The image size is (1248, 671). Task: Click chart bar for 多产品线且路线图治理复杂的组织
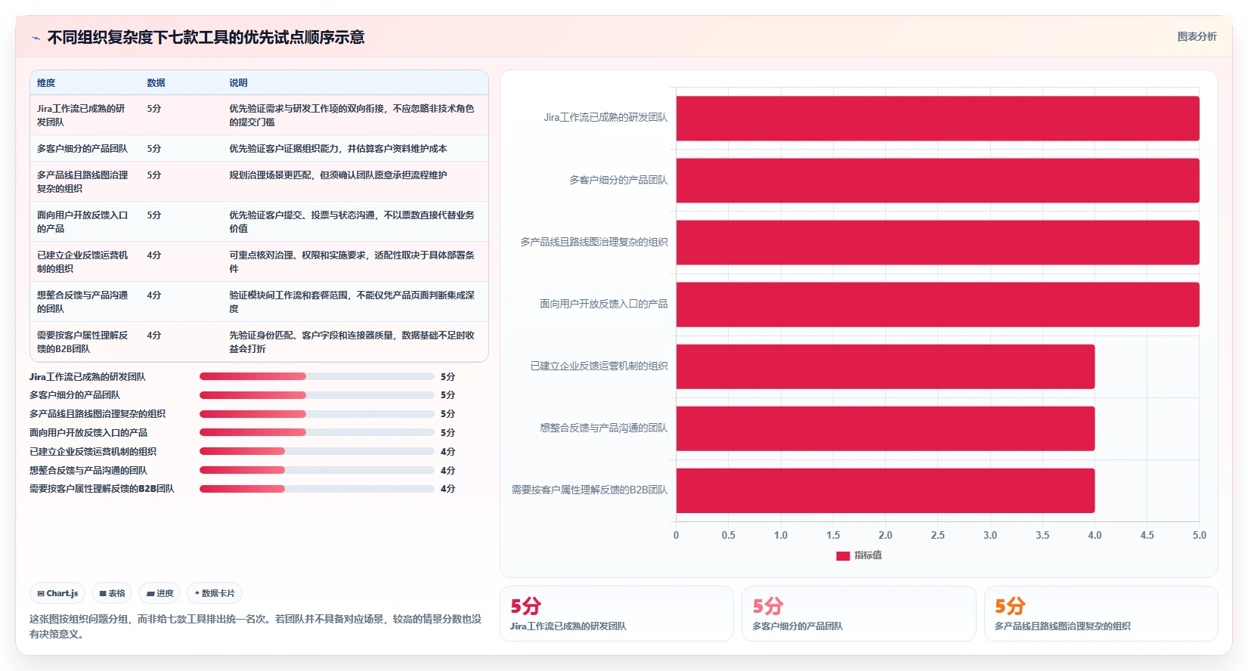937,242
